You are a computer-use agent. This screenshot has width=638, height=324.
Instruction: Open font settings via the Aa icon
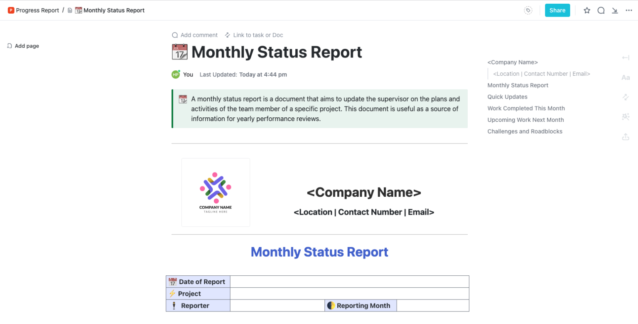click(x=626, y=77)
